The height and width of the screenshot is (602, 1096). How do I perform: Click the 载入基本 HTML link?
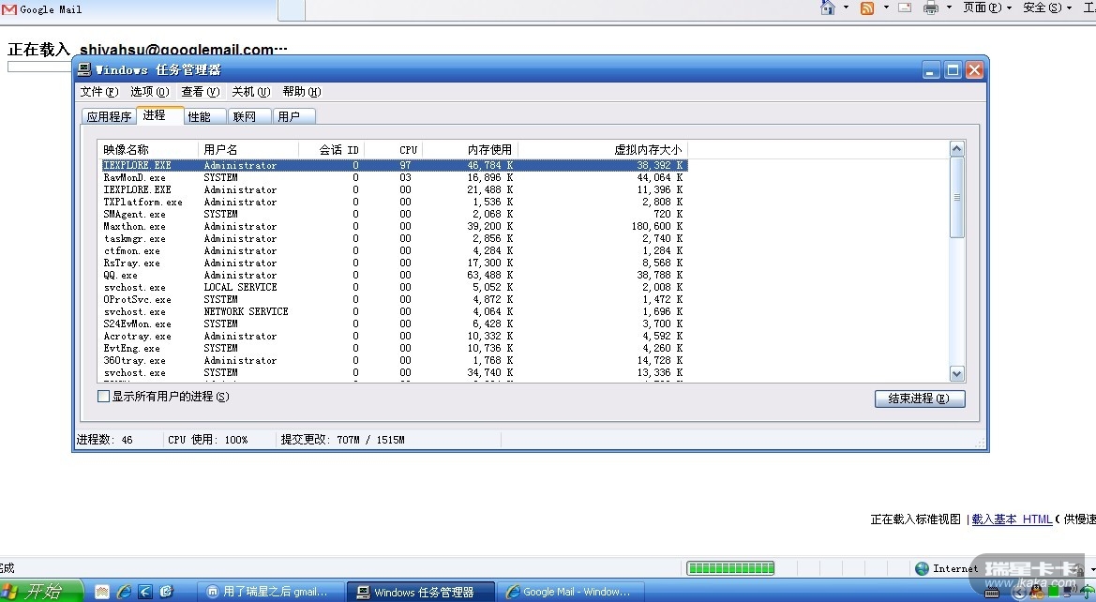(1013, 519)
